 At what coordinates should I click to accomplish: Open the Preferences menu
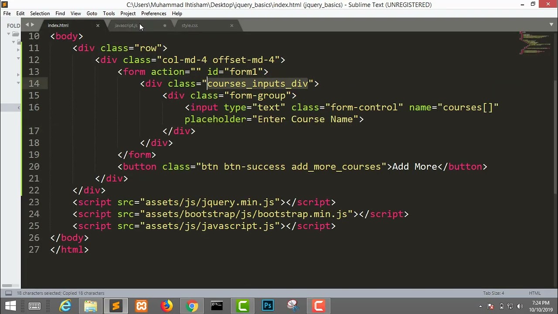(x=154, y=14)
